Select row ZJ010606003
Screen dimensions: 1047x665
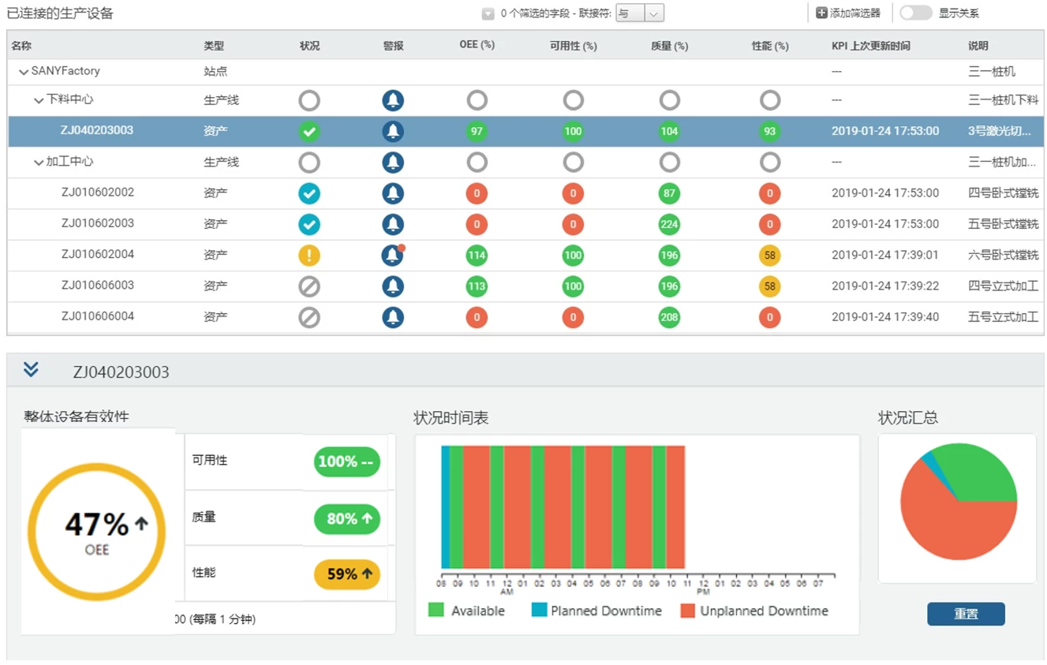point(525,286)
